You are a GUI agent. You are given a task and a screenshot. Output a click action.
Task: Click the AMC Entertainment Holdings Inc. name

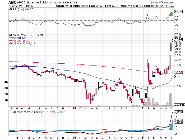[x=38, y=2]
